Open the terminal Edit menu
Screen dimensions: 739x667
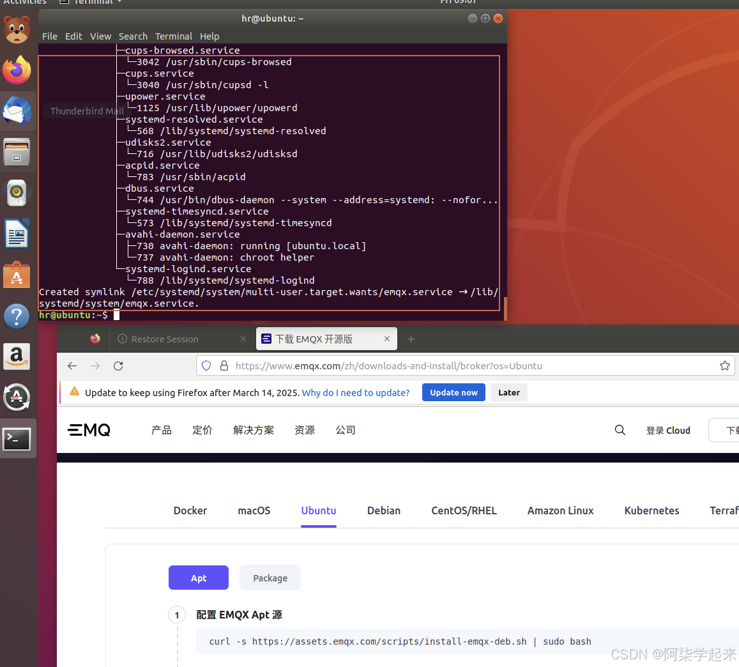[73, 36]
